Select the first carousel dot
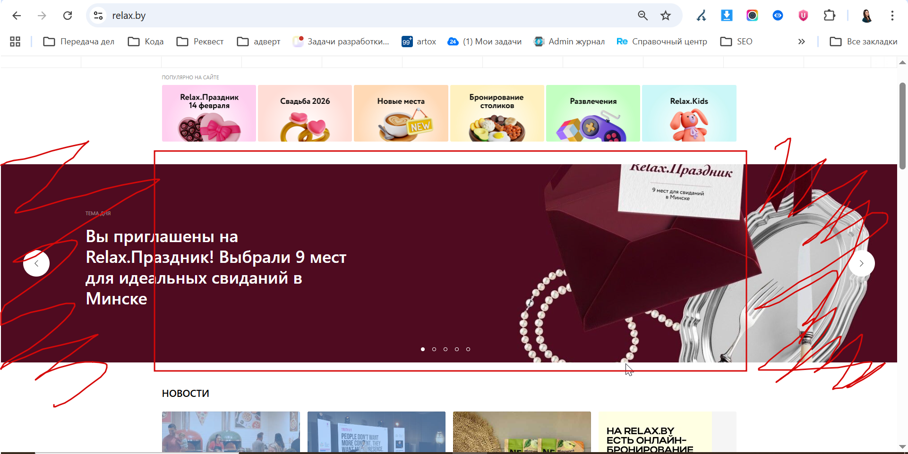This screenshot has height=454, width=908. [x=423, y=349]
